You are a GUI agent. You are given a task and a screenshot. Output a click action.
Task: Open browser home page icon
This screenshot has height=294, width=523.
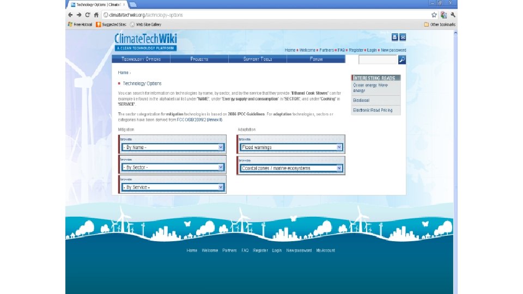point(96,15)
